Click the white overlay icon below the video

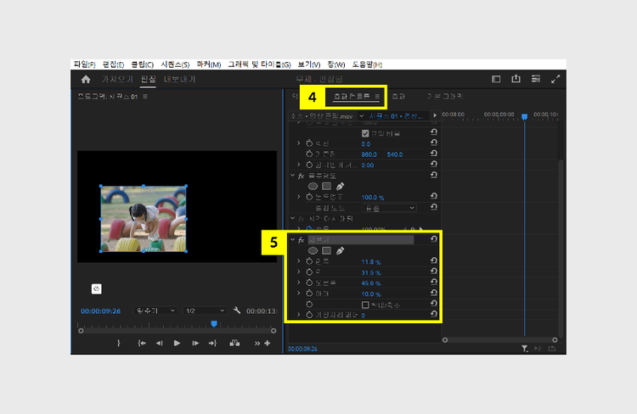point(96,289)
